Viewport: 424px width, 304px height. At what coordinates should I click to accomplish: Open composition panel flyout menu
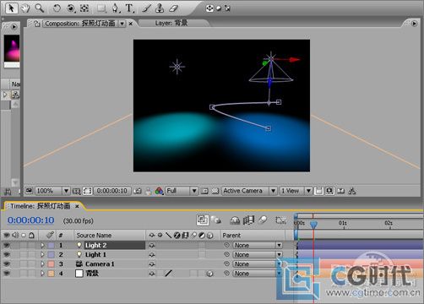(414, 24)
